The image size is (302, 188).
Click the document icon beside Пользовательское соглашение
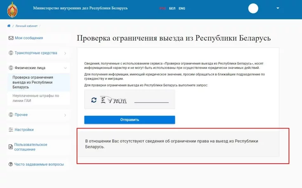(11, 147)
